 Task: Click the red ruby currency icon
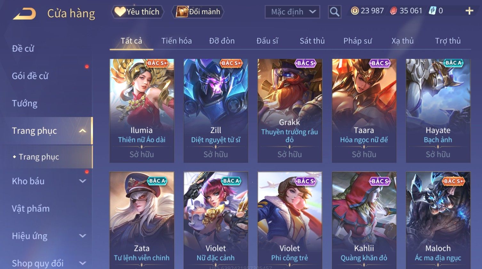(394, 11)
